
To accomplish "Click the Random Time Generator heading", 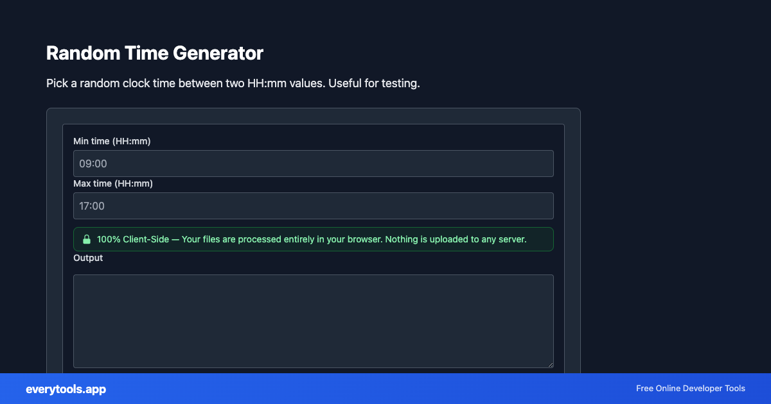I will tap(154, 53).
